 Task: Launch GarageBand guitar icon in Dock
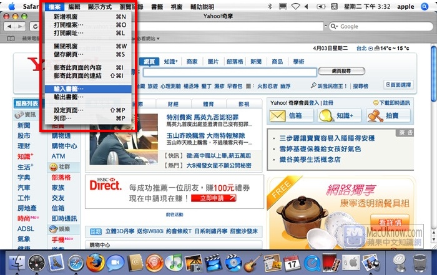coord(252,263)
